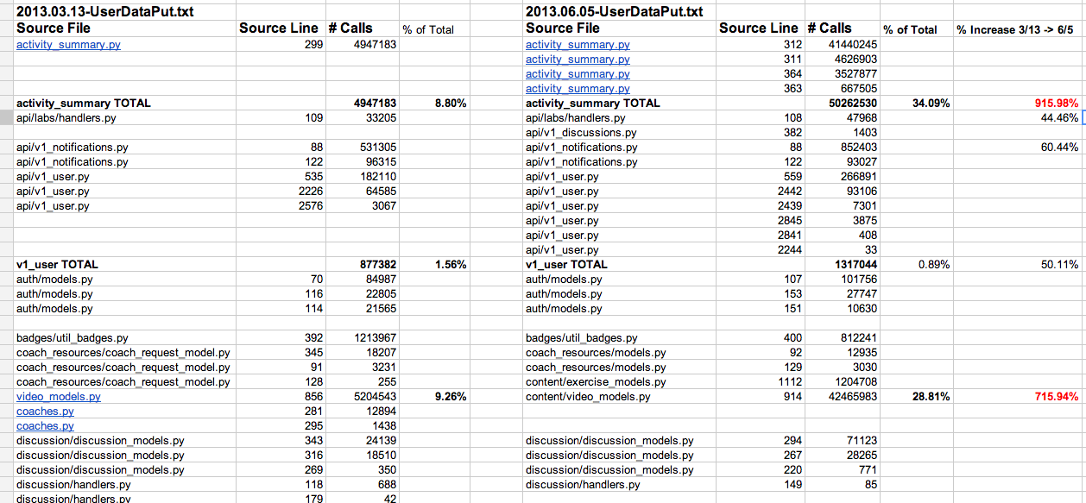This screenshot has width=1086, height=503.
Task: Click the content/exercise_models.py cell
Action: tap(596, 382)
